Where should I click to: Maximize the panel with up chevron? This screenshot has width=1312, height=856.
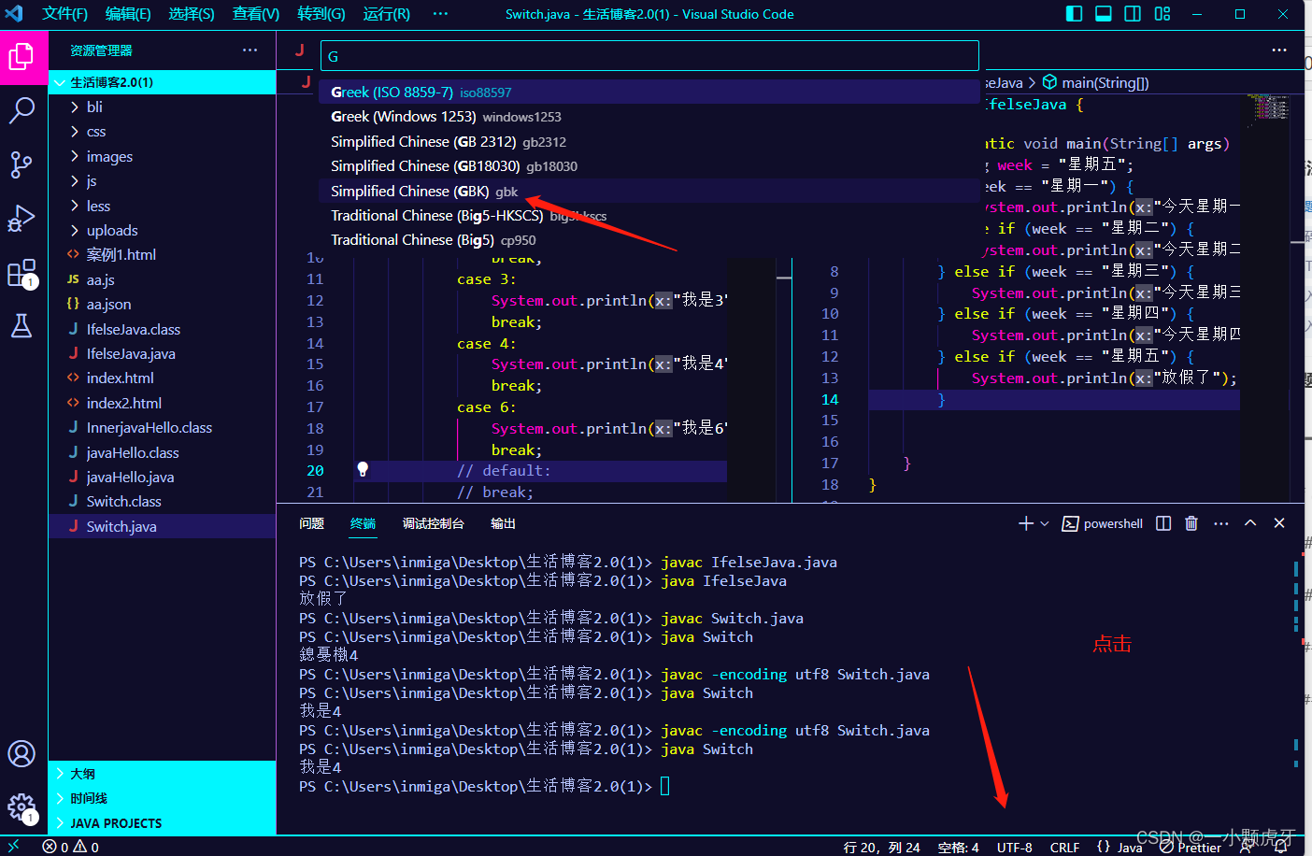1250,523
